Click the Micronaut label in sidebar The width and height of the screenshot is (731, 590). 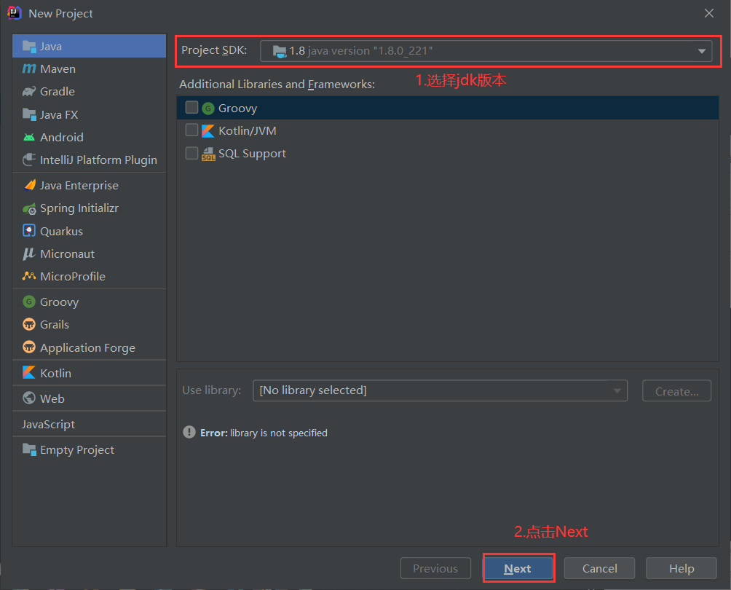pyautogui.click(x=67, y=253)
